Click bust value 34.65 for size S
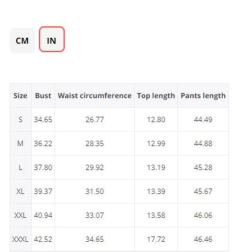The image size is (238, 252). tap(43, 120)
